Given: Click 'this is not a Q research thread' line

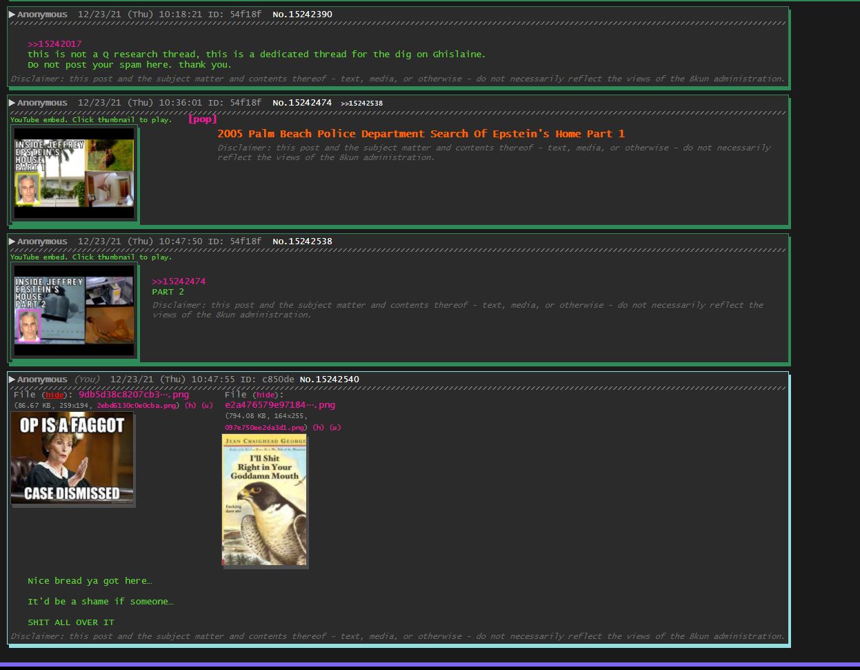Looking at the screenshot, I should tap(257, 55).
